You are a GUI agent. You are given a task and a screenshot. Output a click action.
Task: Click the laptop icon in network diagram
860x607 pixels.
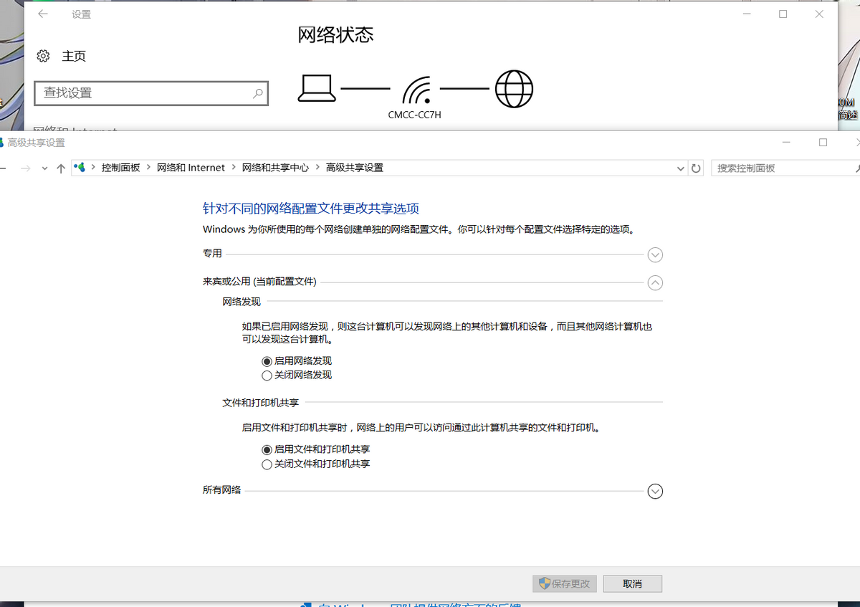[317, 87]
